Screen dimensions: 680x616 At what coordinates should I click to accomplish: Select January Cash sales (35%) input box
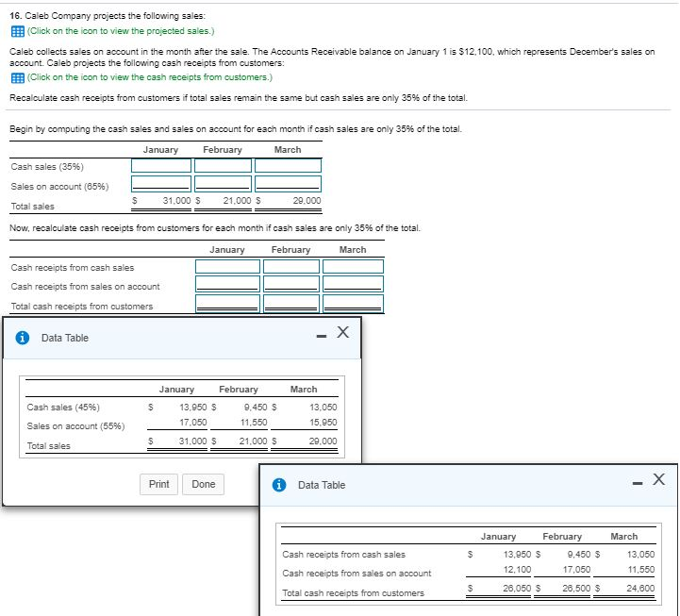pyautogui.click(x=162, y=166)
